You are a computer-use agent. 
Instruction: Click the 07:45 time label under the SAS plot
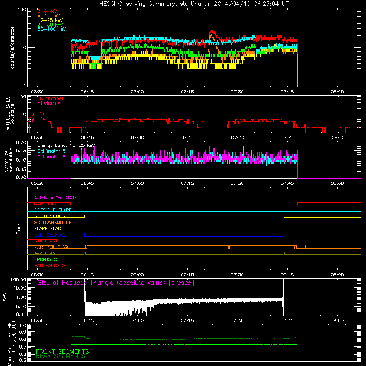pyautogui.click(x=287, y=321)
